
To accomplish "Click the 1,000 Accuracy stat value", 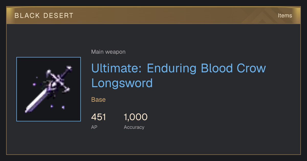I will (x=136, y=117).
